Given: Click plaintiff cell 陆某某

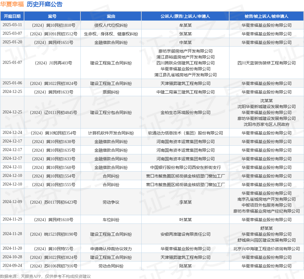Looking at the screenshot, I should pos(185,266).
